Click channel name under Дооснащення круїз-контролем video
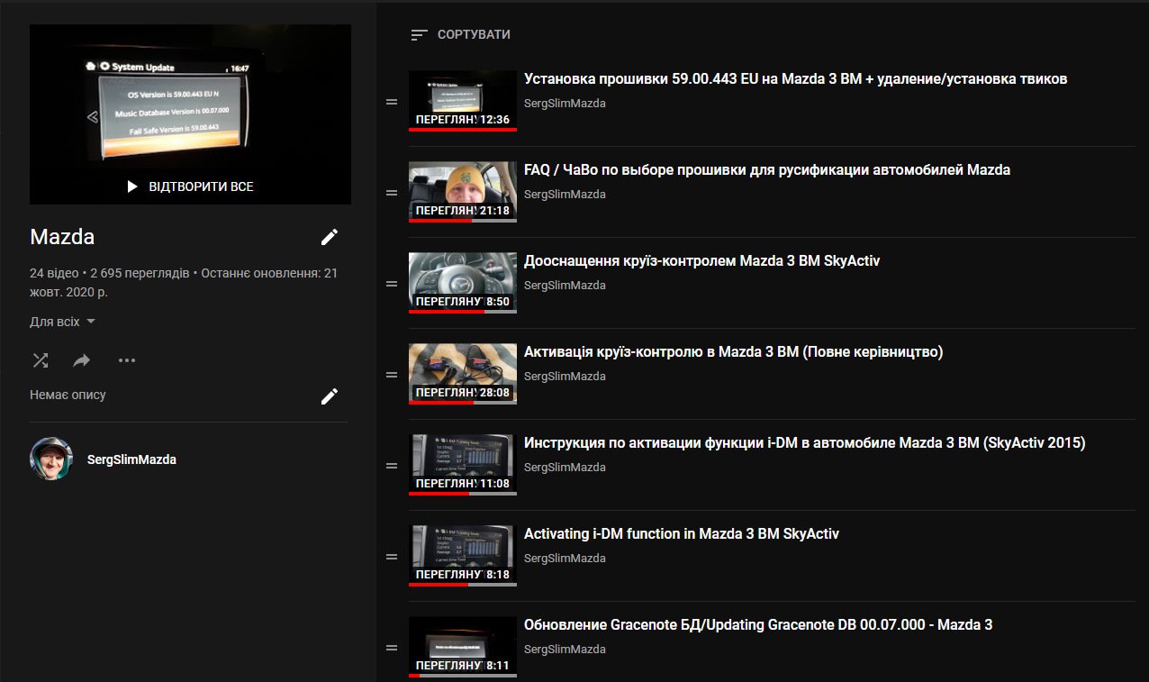 click(565, 286)
